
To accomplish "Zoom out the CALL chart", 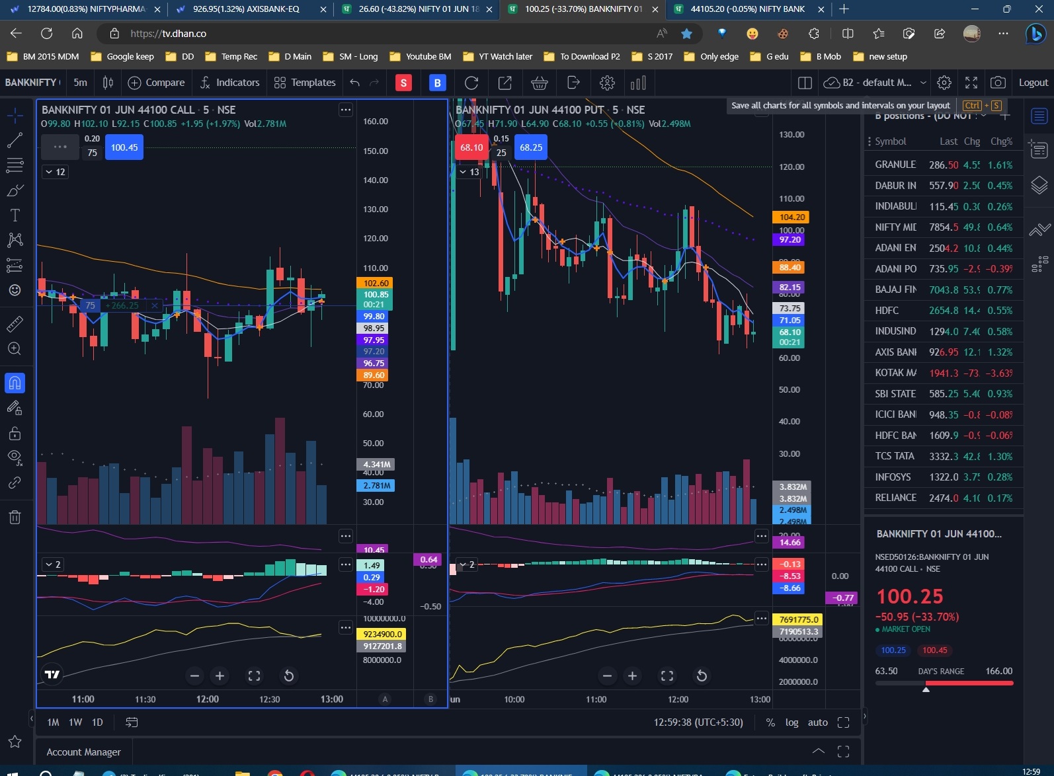I will [194, 676].
